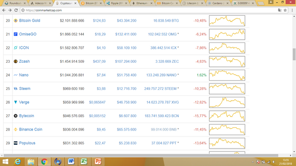The width and height of the screenshot is (296, 166).
Task: Open Word from the taskbar
Action: tap(71, 161)
